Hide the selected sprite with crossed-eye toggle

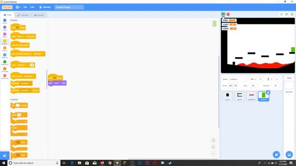point(235,86)
